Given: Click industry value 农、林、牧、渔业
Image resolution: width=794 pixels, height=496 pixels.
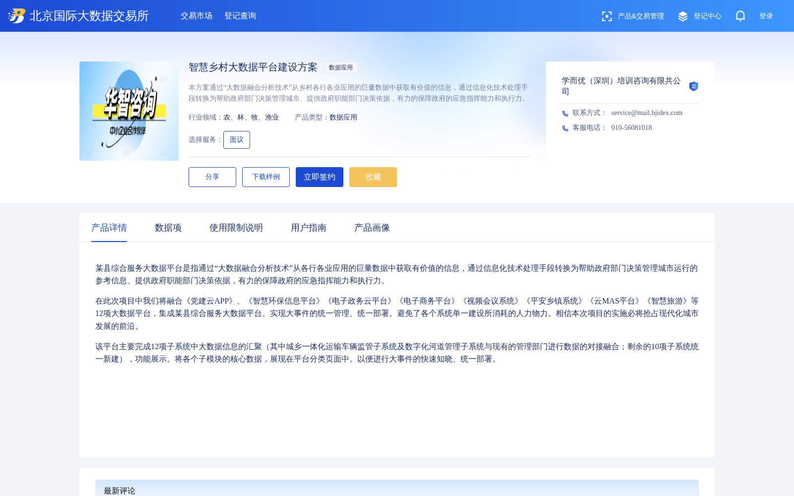Looking at the screenshot, I should click(251, 118).
